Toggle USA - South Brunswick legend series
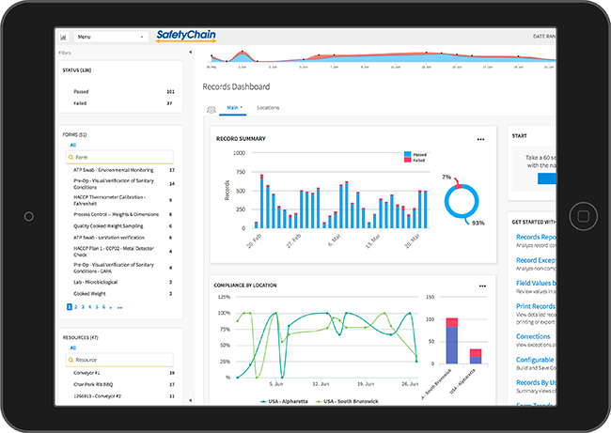Viewport: 611px width, 433px height. pos(347,401)
